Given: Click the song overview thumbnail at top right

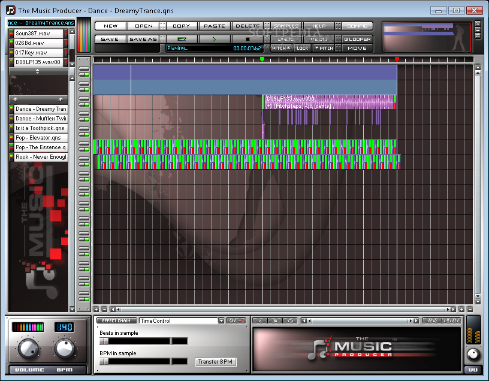Looking at the screenshot, I should click(427, 37).
